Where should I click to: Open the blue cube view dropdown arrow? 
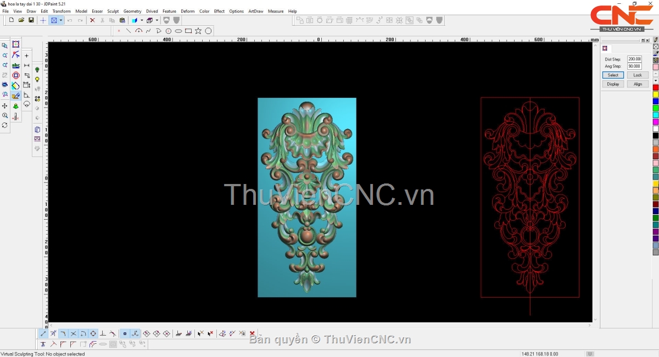[x=141, y=20]
